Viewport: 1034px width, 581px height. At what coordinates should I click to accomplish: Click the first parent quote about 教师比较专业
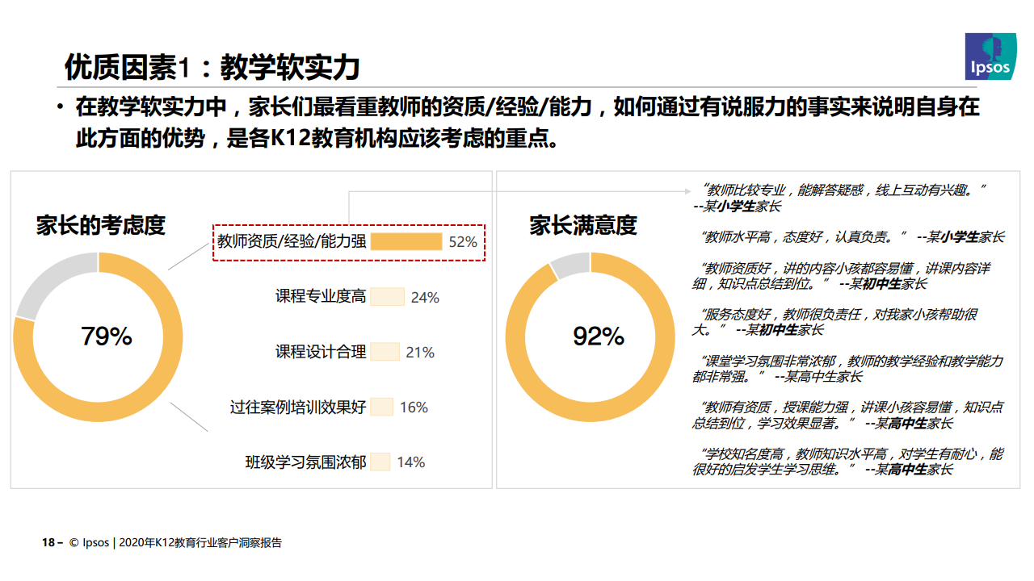840,199
